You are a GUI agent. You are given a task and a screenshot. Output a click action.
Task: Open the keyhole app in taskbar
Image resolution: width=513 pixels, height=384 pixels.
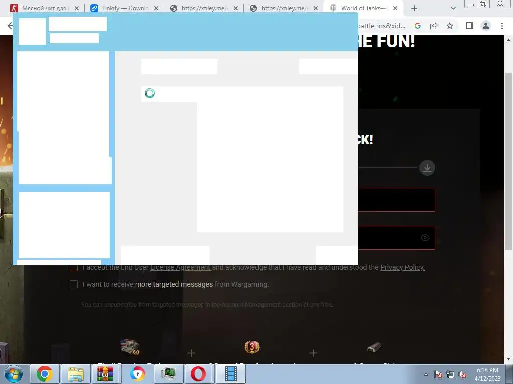click(137, 374)
